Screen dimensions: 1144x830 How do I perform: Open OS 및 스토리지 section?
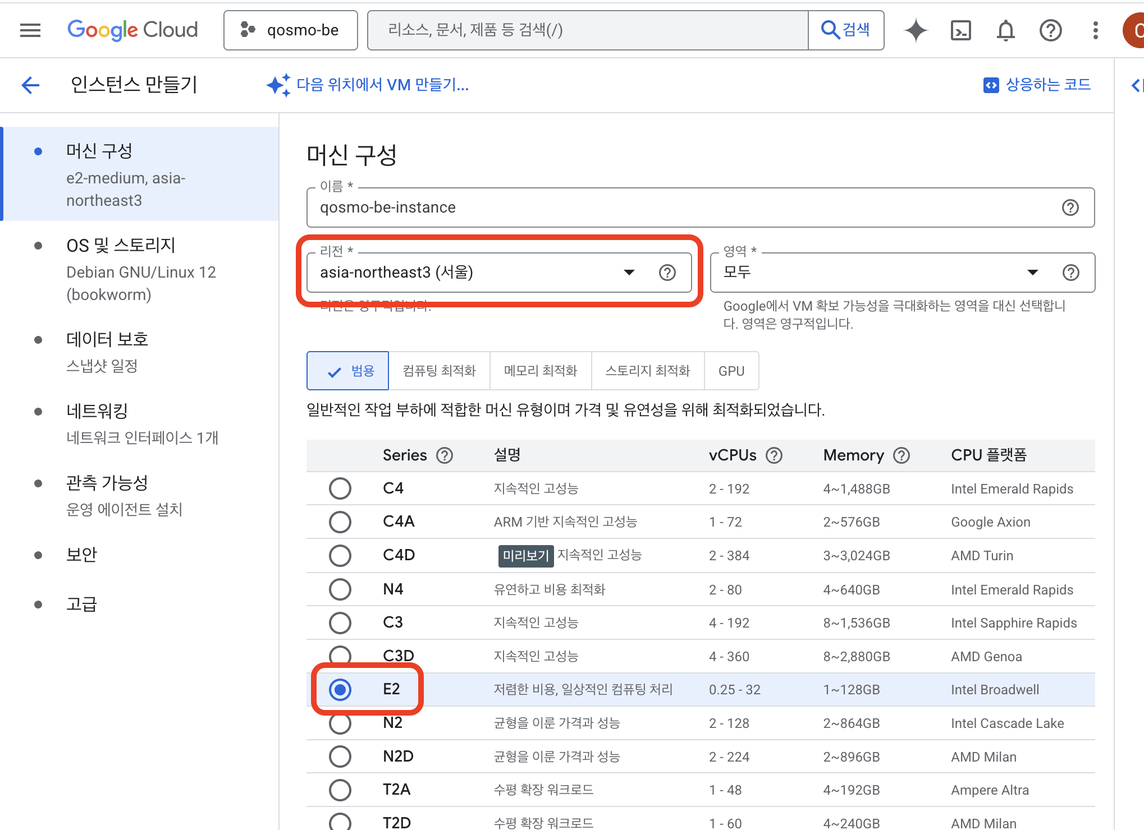[140, 269]
